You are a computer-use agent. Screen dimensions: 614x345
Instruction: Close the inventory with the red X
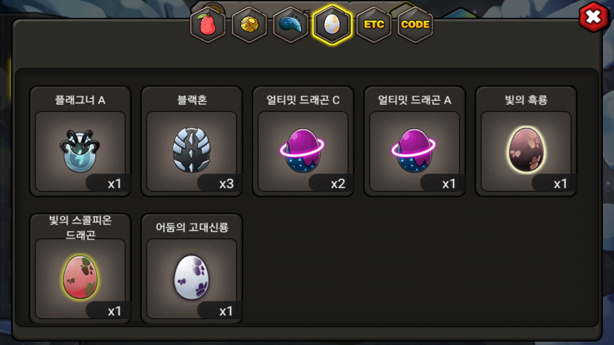(594, 18)
